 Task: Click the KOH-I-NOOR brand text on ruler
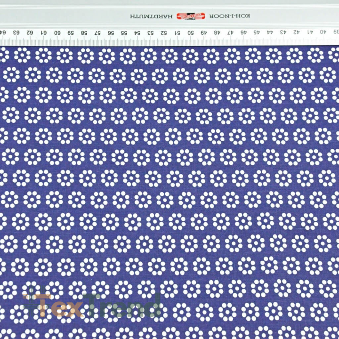tap(230, 16)
